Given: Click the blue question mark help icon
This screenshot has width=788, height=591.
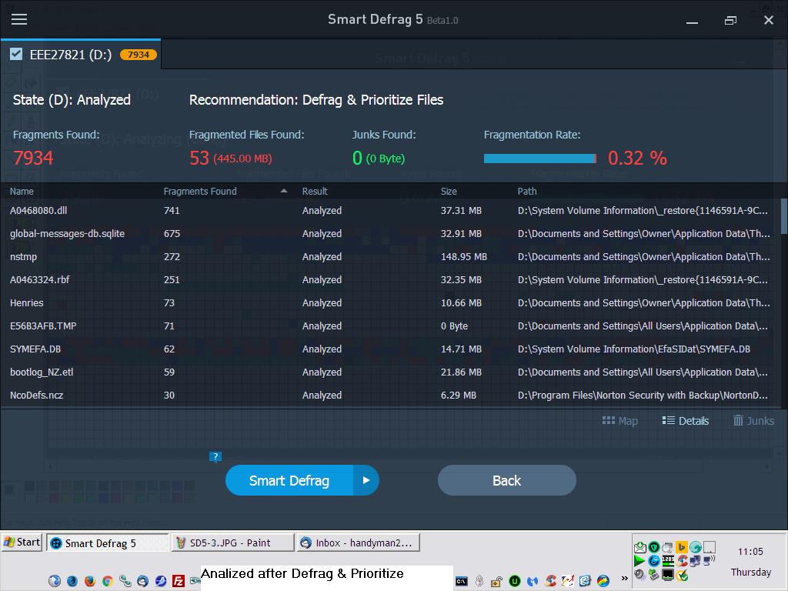Looking at the screenshot, I should pos(215,456).
